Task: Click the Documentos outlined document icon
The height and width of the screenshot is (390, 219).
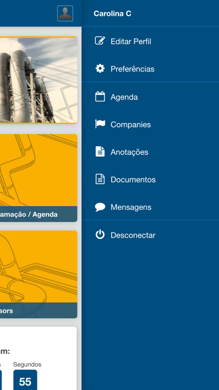Action: [100, 179]
